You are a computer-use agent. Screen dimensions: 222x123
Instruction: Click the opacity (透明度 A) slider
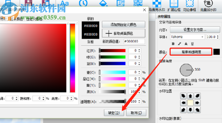point(113,102)
